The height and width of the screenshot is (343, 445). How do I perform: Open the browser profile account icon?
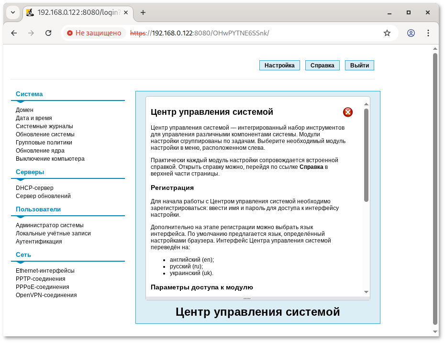tap(411, 33)
